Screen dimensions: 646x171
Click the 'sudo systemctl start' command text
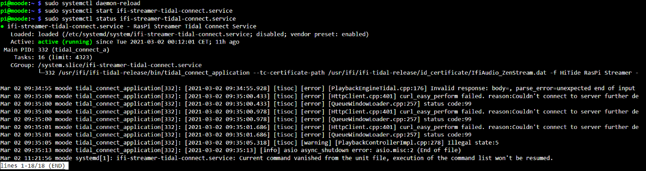click(76, 11)
